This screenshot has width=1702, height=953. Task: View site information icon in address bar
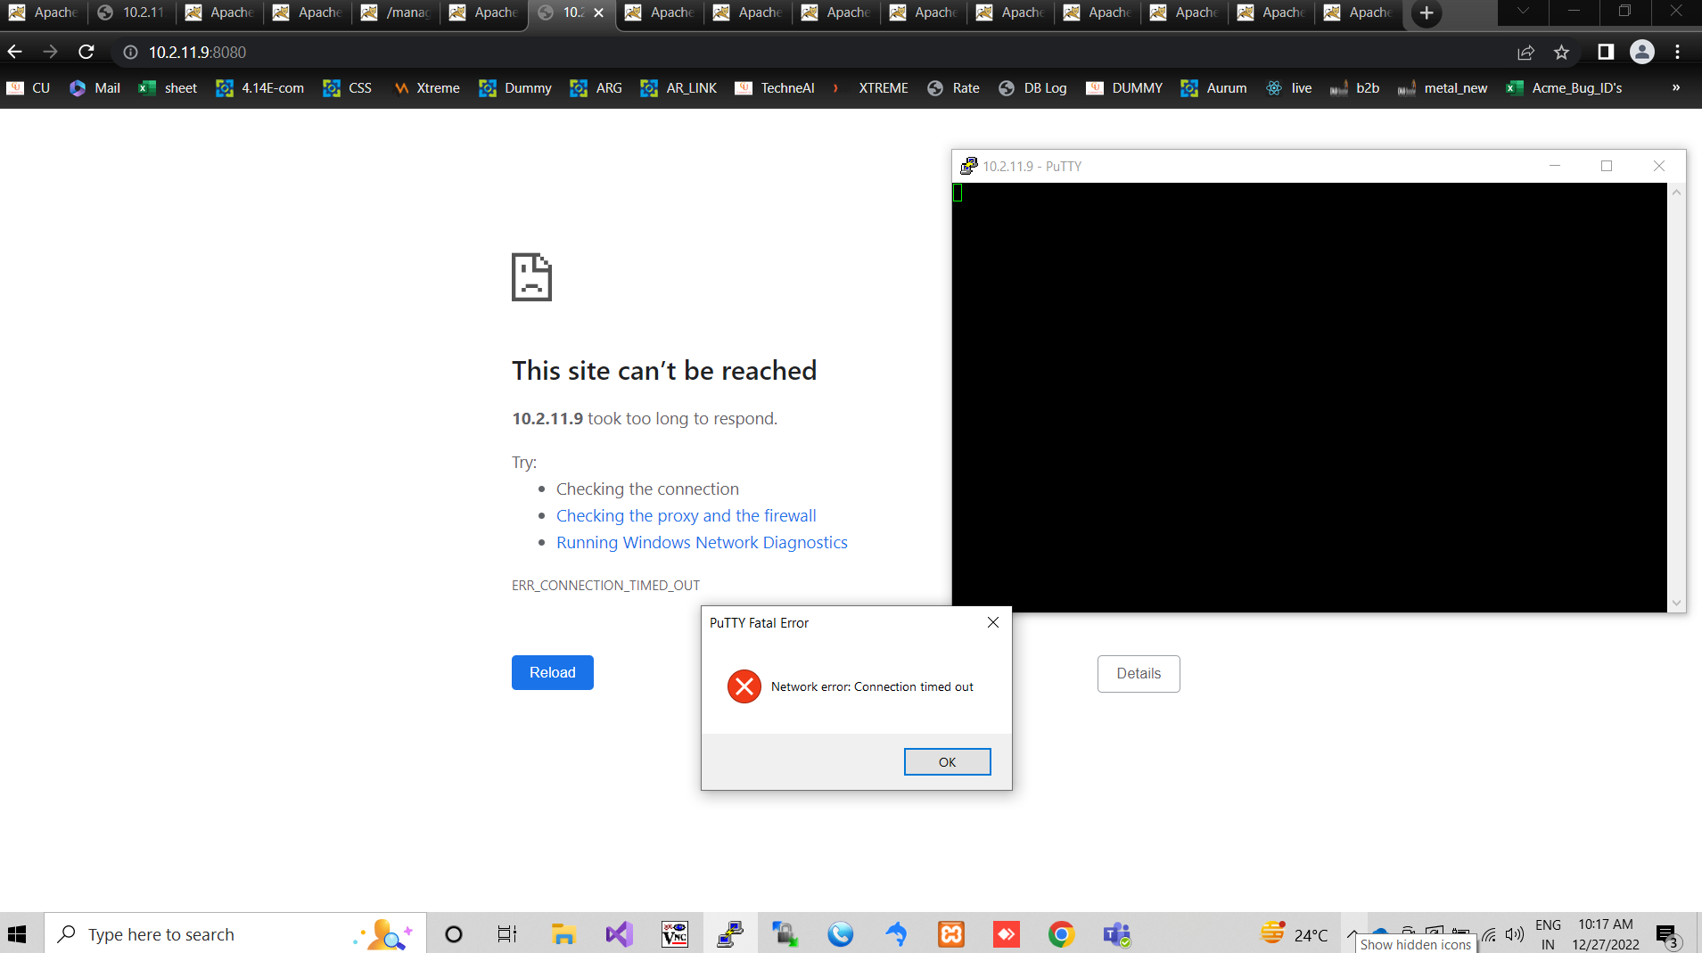(130, 52)
